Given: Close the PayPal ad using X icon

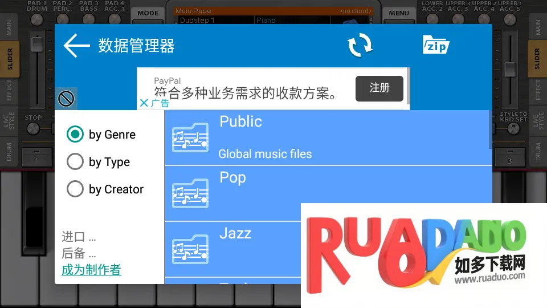Looking at the screenshot, I should (144, 103).
